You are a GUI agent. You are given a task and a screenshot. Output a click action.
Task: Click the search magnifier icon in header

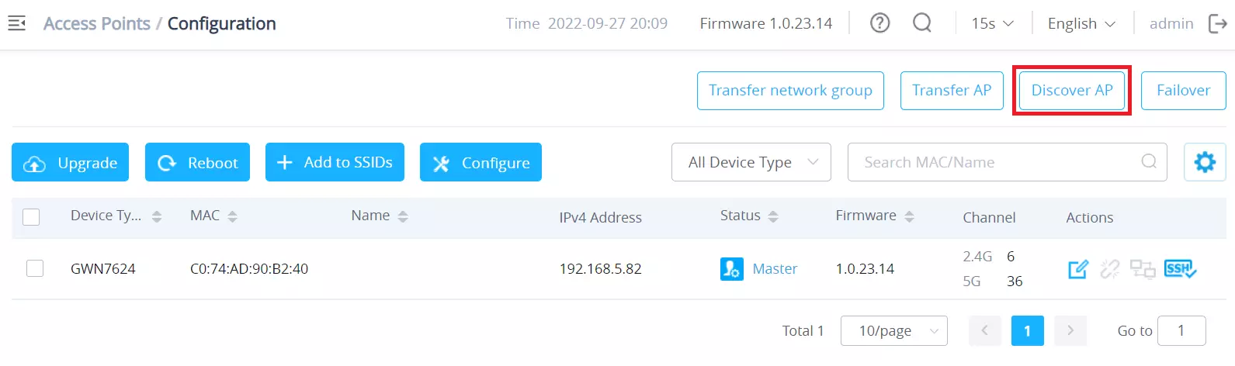click(x=922, y=23)
